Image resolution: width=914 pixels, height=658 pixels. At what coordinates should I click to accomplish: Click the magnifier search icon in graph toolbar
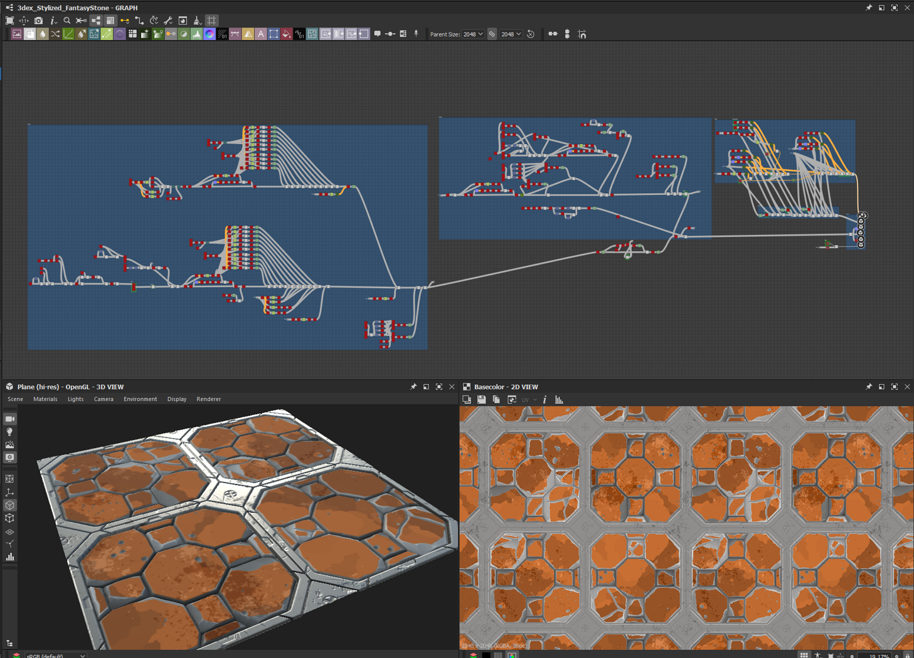(x=67, y=21)
